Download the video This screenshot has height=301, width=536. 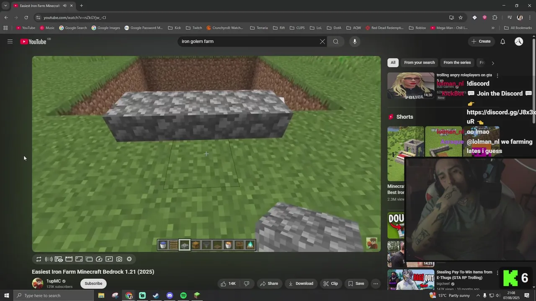(x=301, y=283)
